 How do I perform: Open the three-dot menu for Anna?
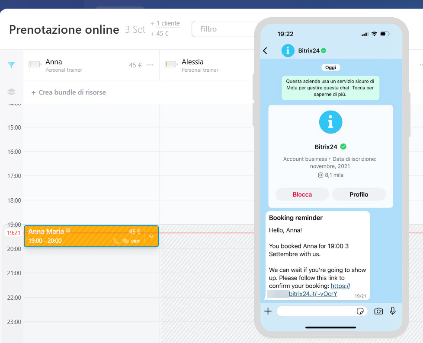click(150, 65)
